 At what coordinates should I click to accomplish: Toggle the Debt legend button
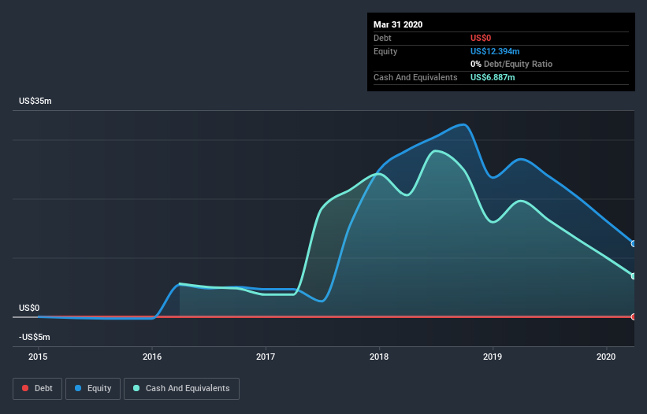(x=38, y=389)
